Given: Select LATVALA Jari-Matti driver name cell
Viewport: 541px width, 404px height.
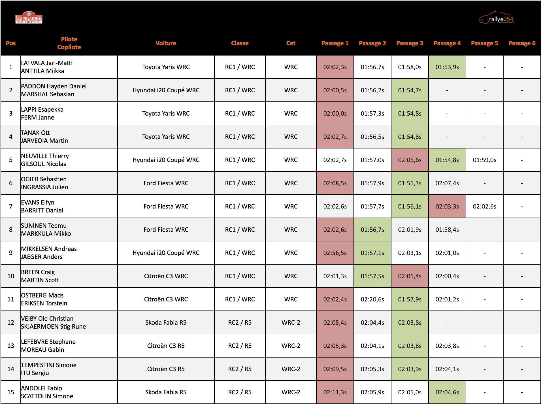Looking at the screenshot, I should 47,63.
